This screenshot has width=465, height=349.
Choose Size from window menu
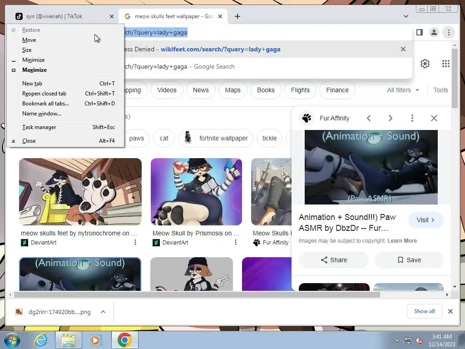point(65,50)
